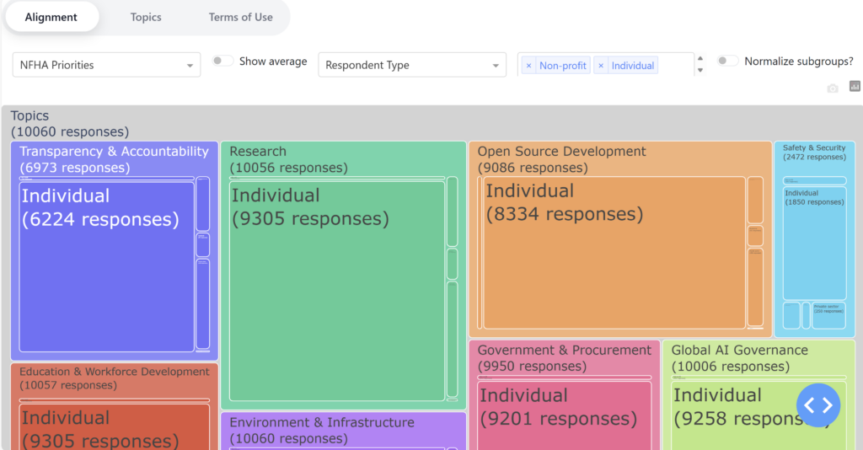Viewport: 863px width, 450px height.
Task: Click the Plotly chart logo icon
Action: (855, 87)
